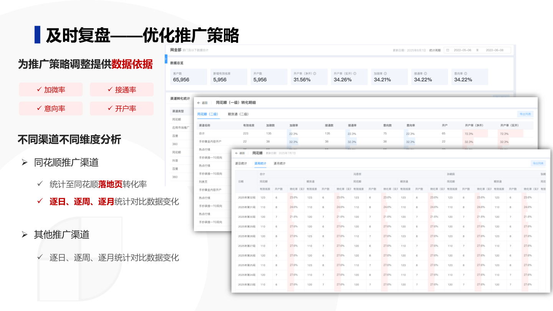The image size is (553, 311).
Task: Click the info icon on 接通率 overview card
Action: (x=426, y=73)
